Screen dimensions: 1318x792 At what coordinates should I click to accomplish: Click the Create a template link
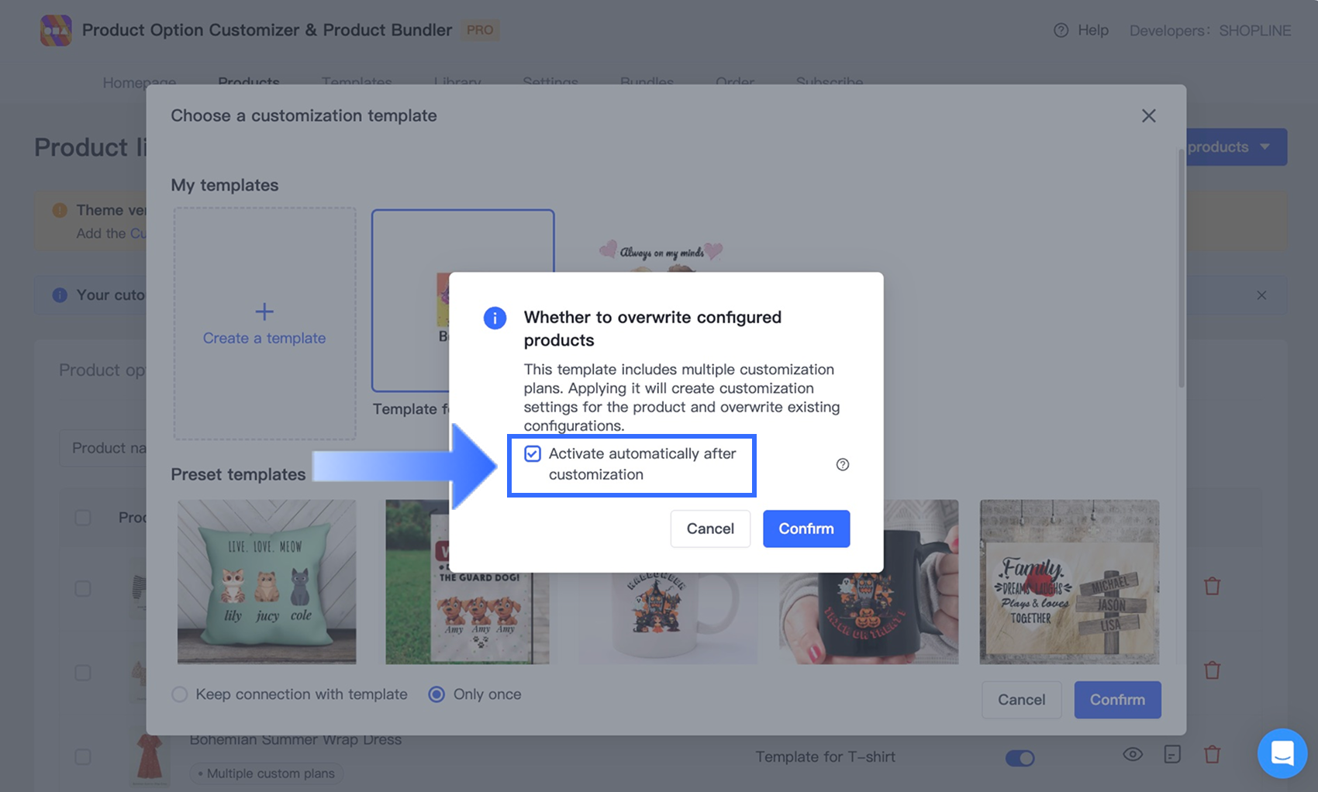264,338
